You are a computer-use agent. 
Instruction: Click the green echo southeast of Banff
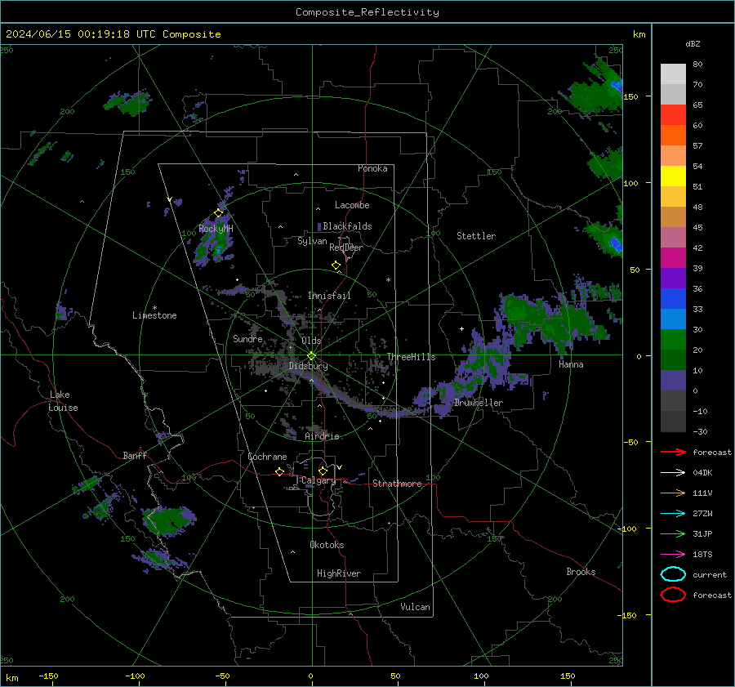point(169,520)
